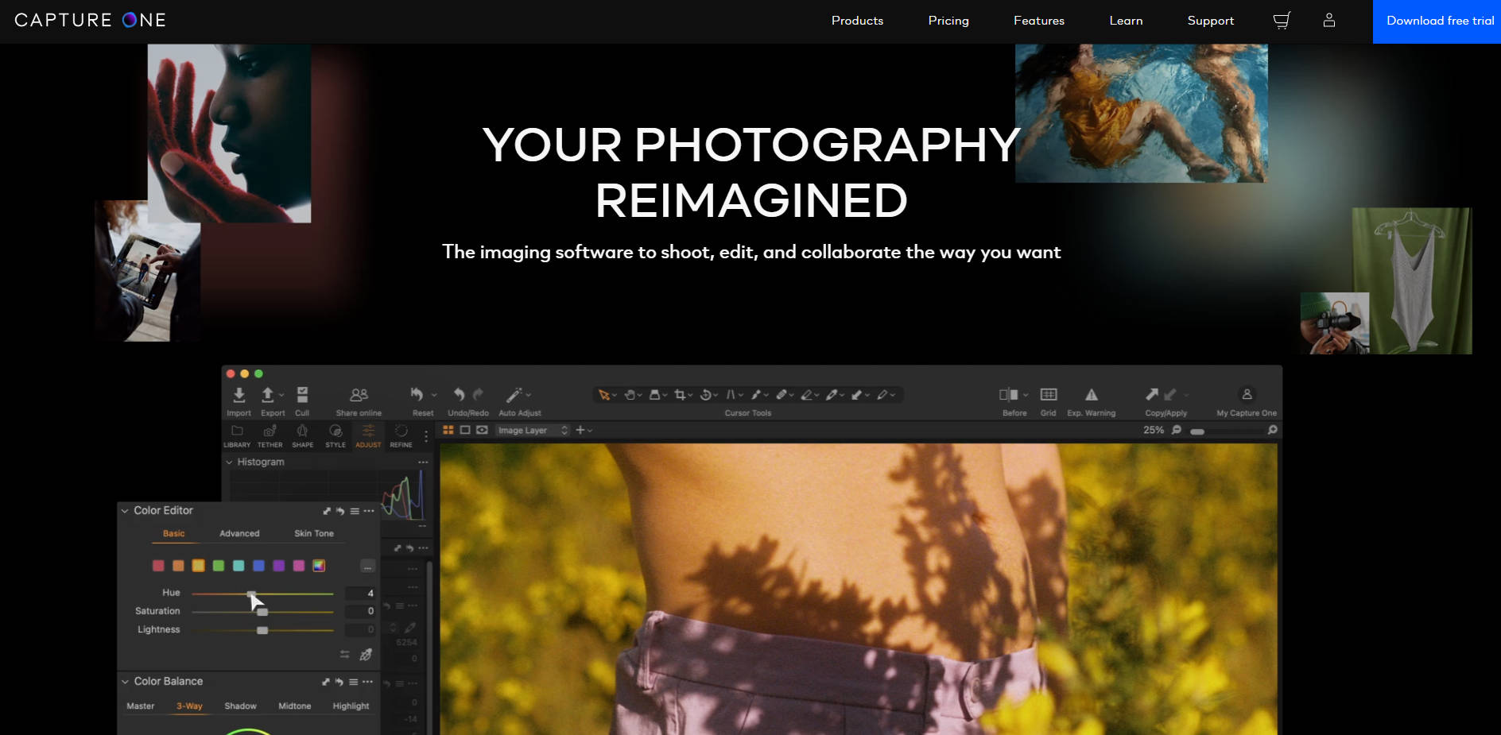Click the Import icon in the app toolbar

coord(239,395)
